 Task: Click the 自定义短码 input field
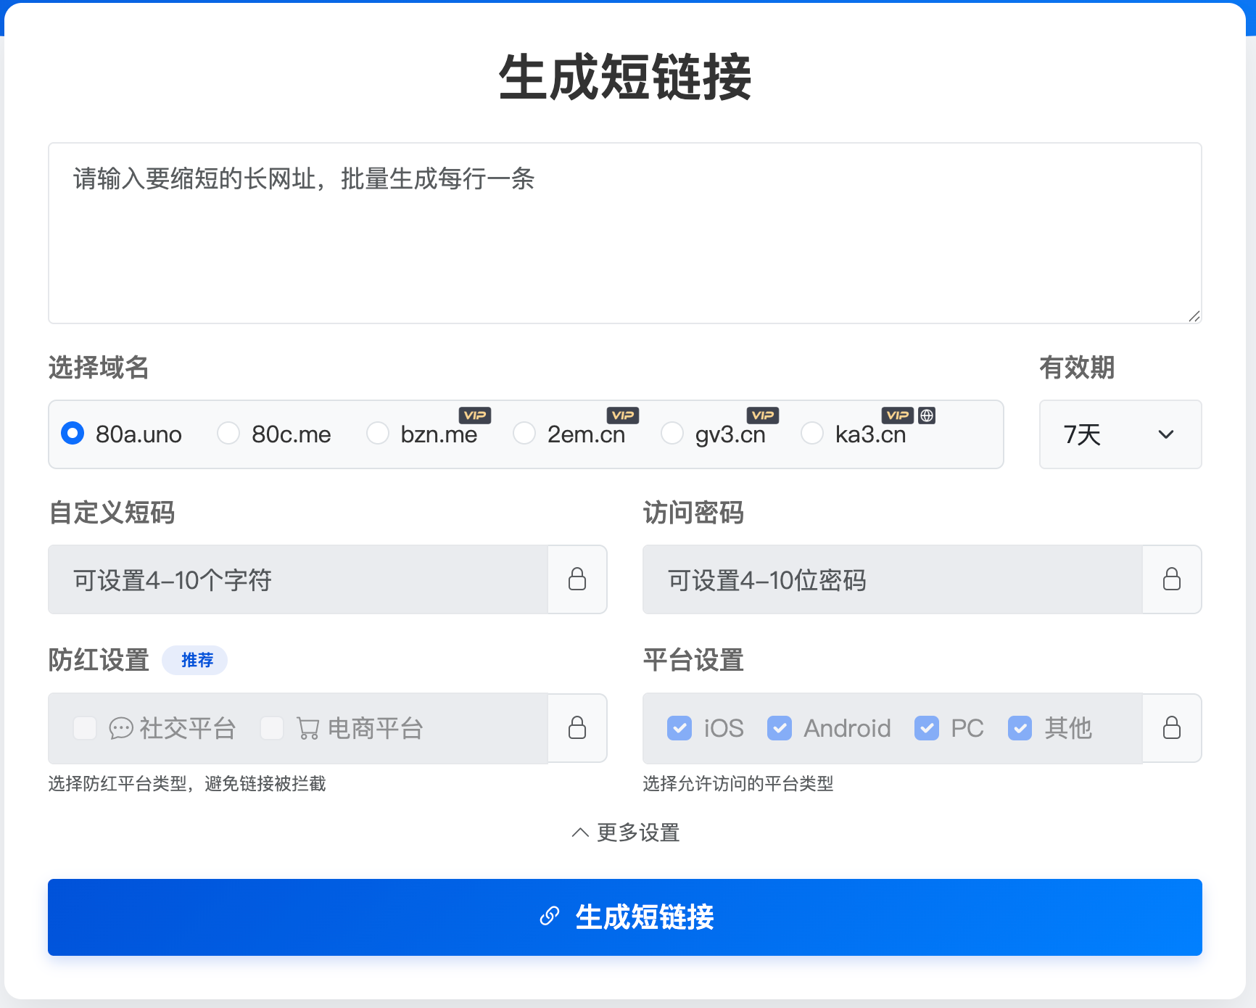pyautogui.click(x=297, y=579)
